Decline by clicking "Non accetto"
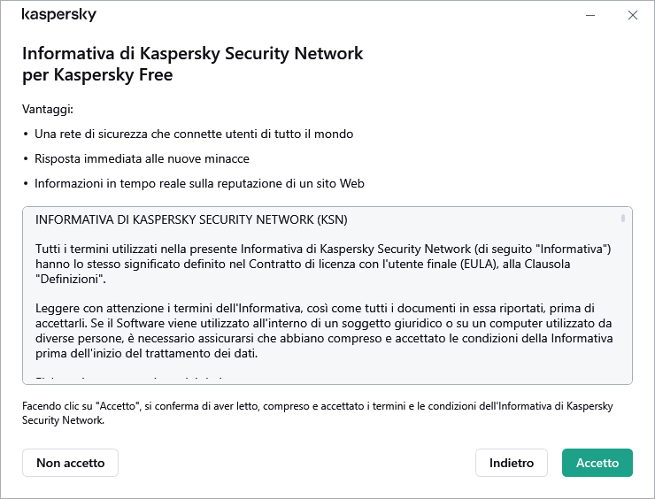 [x=70, y=463]
